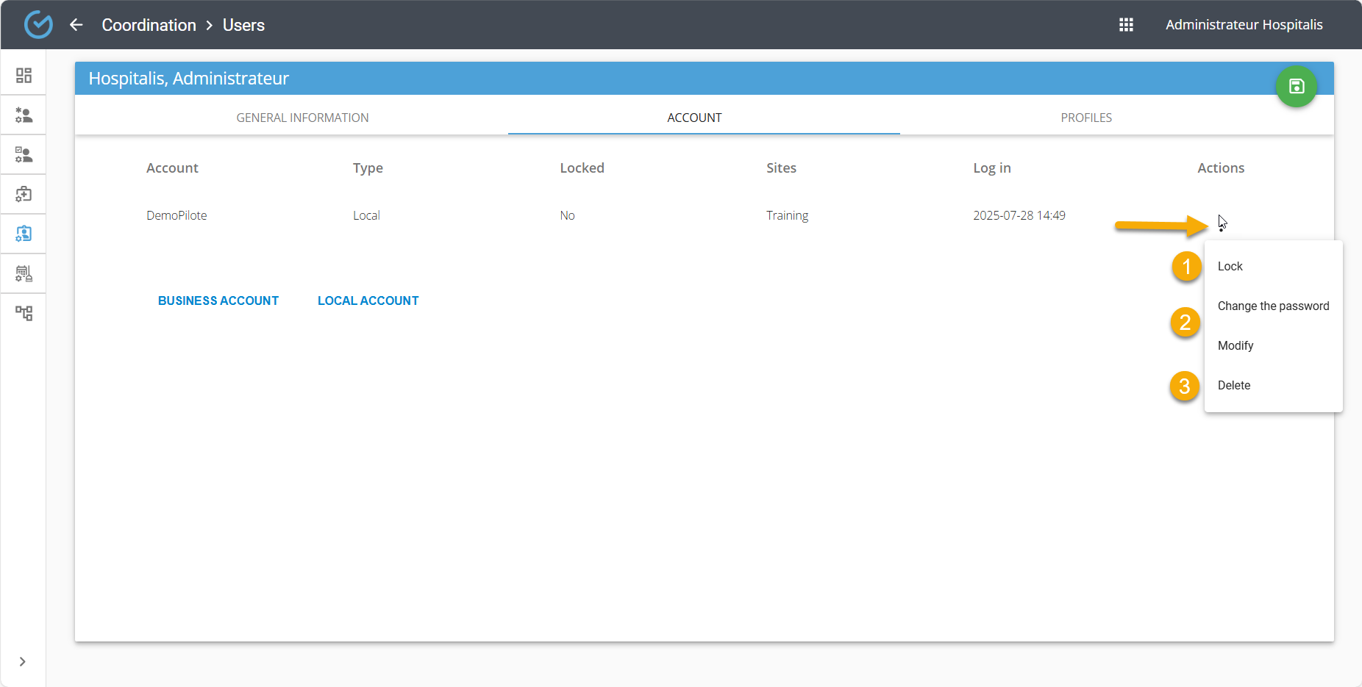
Task: Click the green save button
Action: click(x=1296, y=87)
